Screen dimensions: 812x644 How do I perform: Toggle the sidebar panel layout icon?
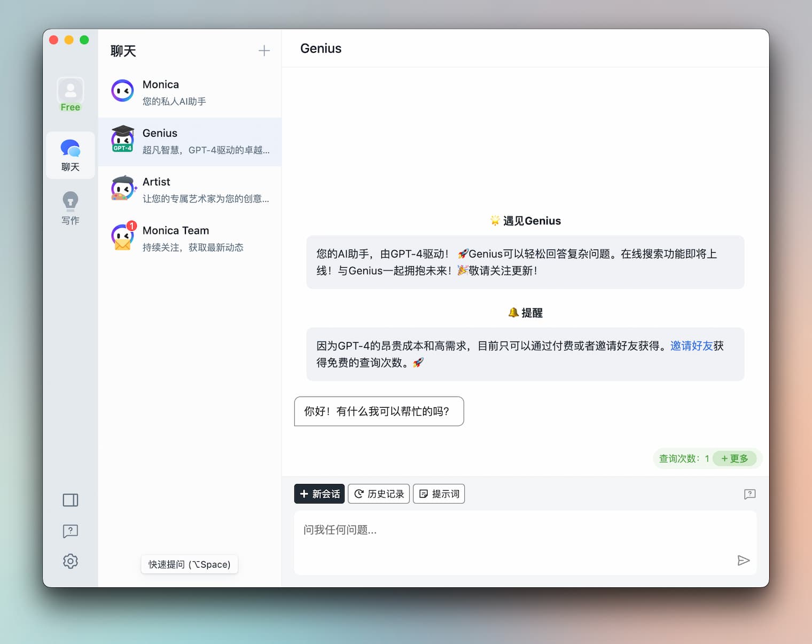tap(71, 500)
